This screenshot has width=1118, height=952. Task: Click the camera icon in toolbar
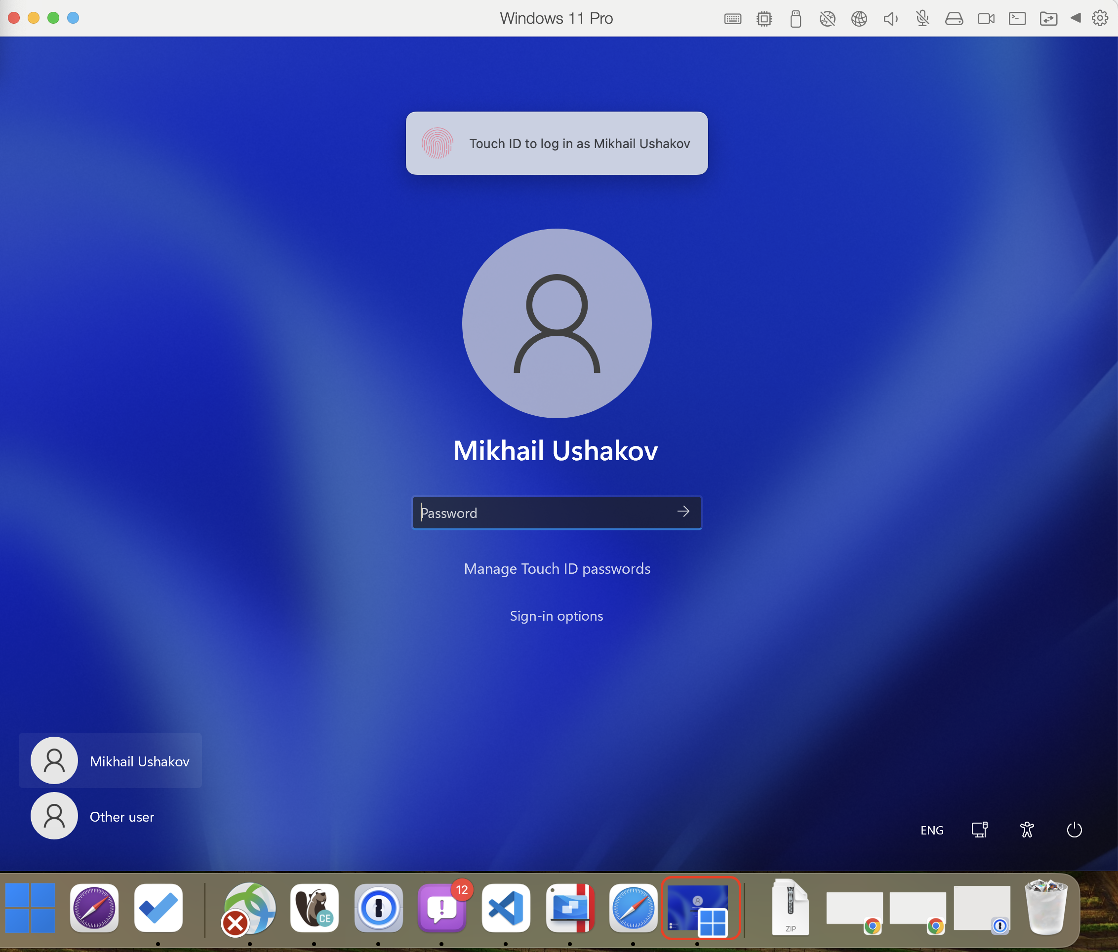coord(985,19)
